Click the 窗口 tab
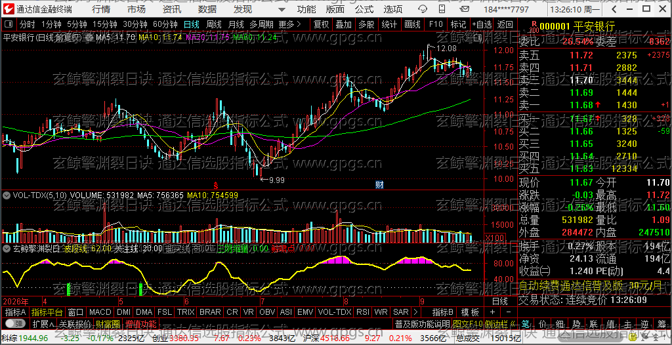Viewport: 672px width, 345px height. pyautogui.click(x=76, y=312)
